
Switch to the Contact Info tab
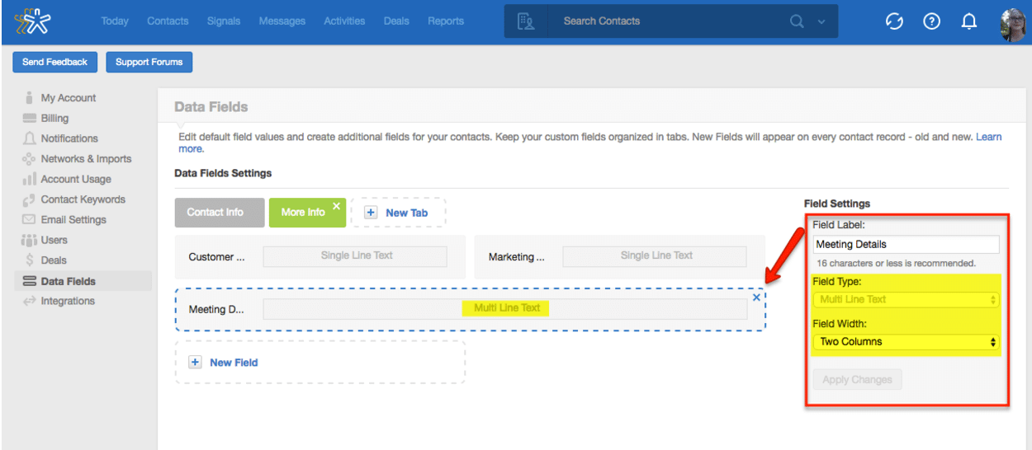coord(215,213)
